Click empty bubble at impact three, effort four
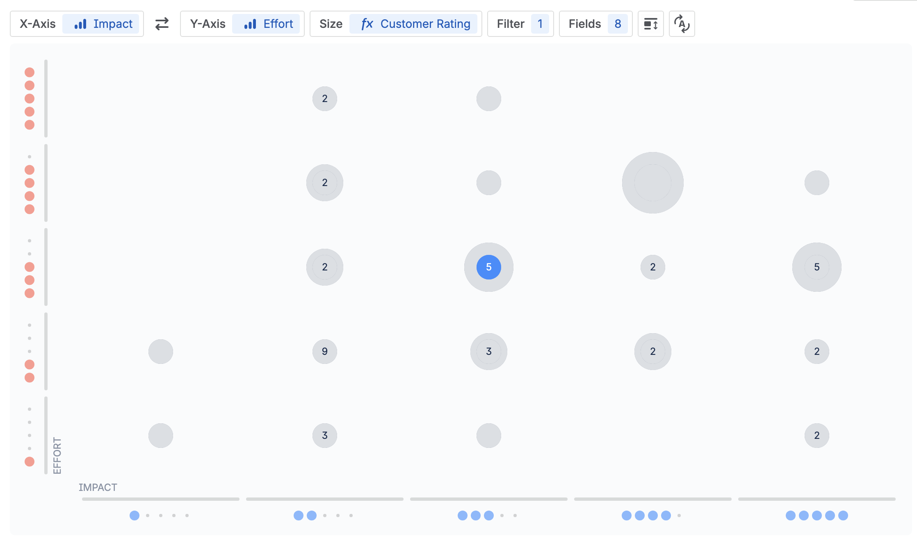This screenshot has height=536, width=917. coord(489,183)
